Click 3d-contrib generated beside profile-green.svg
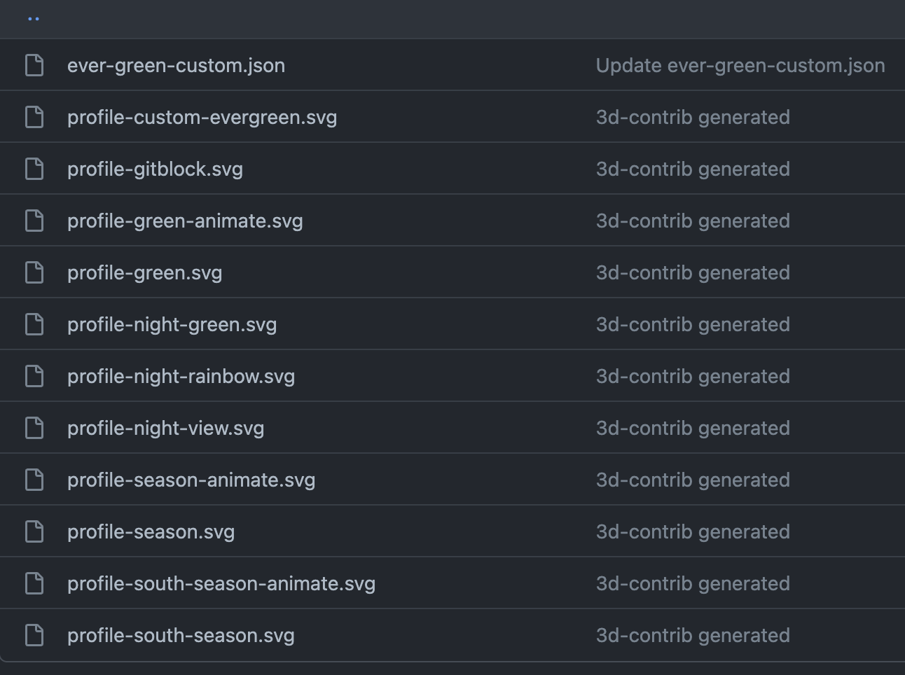Image resolution: width=905 pixels, height=675 pixels. point(692,272)
